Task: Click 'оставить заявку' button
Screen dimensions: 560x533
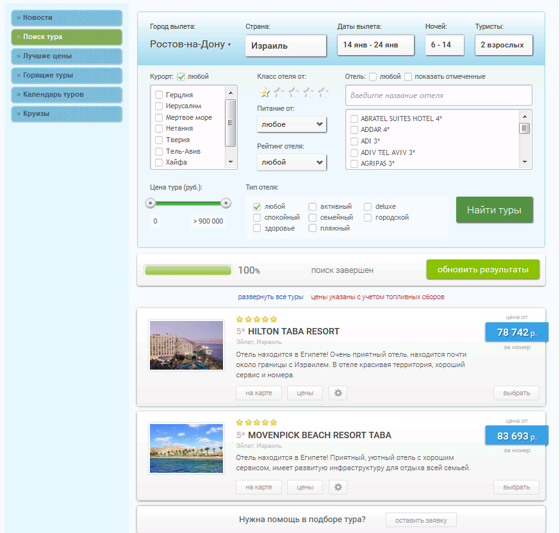Action: 421,520
